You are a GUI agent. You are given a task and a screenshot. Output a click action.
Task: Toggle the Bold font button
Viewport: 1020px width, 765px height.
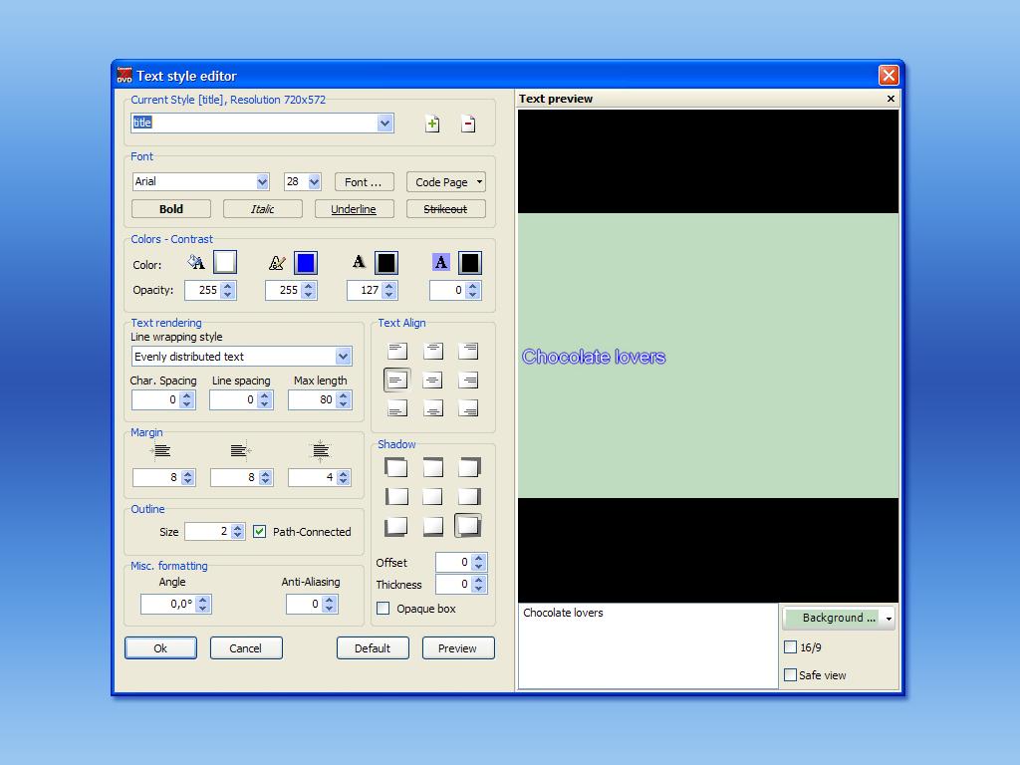[x=171, y=209]
